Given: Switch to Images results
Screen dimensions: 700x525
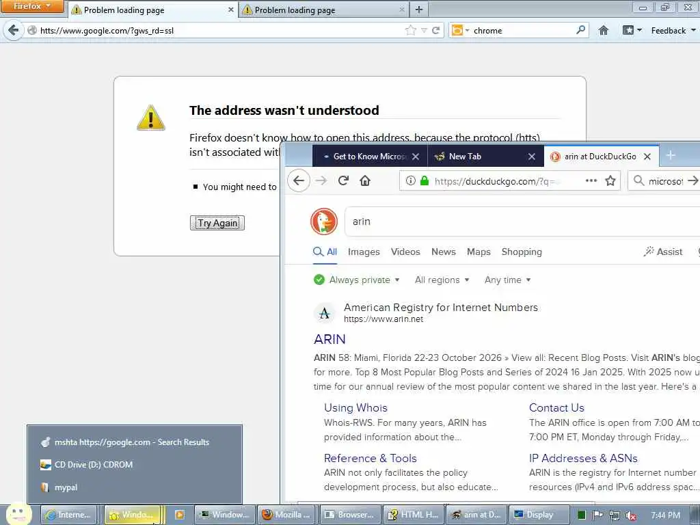Looking at the screenshot, I should 364,252.
